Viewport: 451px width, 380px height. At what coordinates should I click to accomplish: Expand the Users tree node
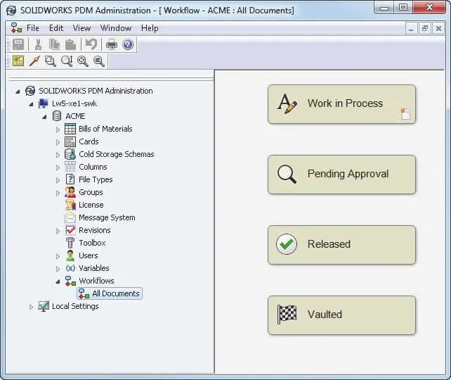pyautogui.click(x=58, y=256)
